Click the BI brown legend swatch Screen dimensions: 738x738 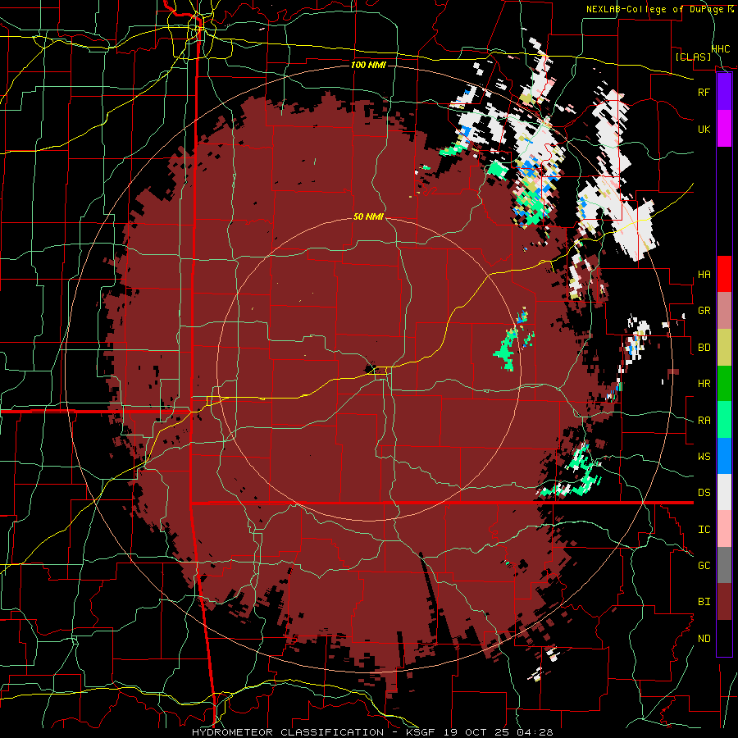pos(724,602)
